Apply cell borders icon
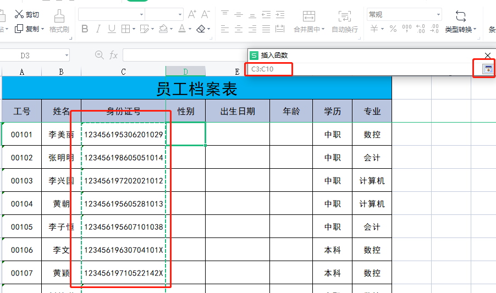Viewport: 496px width, 293px height. pos(125,29)
